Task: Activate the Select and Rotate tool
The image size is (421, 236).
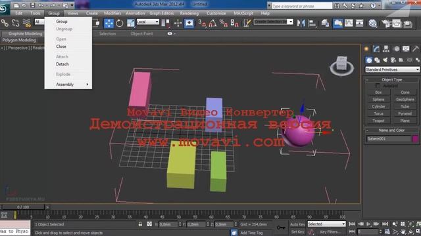Action: tap(120, 24)
